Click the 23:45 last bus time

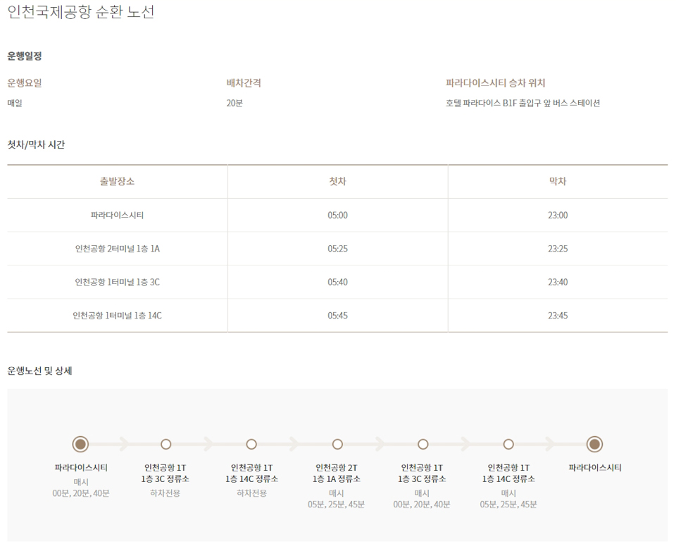coord(558,316)
